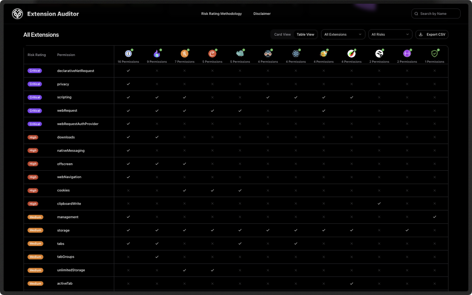The image size is (472, 295).
Task: Select the green shield extension icon with 1 permission
Action: click(x=435, y=54)
